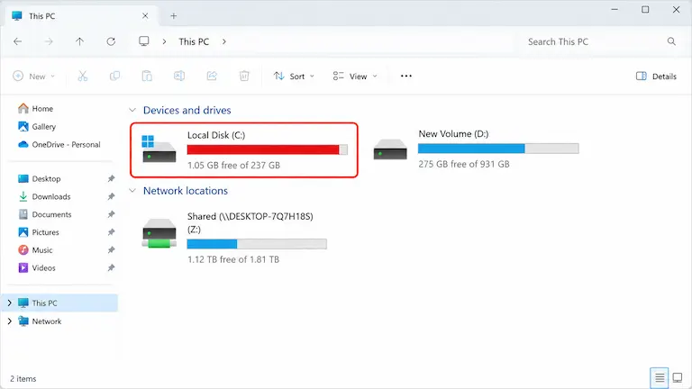Click chevron before This PC in breadcrumb
The width and height of the screenshot is (692, 389).
tap(164, 41)
